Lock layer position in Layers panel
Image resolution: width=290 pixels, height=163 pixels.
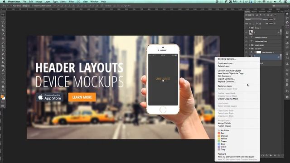click(x=257, y=24)
